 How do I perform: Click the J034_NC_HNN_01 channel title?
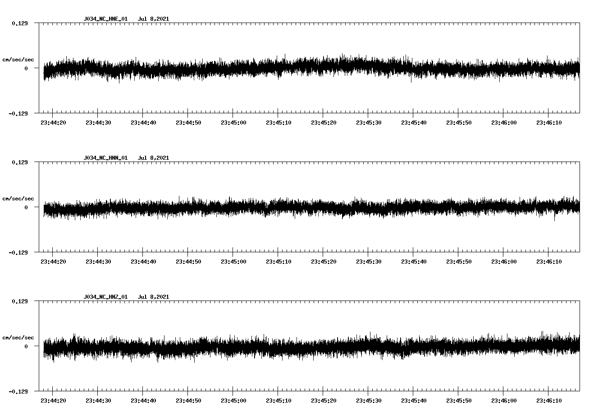(105, 158)
